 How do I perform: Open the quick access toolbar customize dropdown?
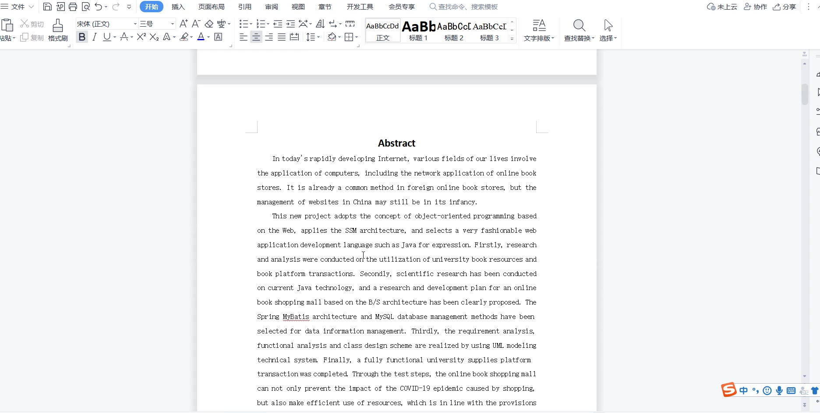tap(129, 7)
